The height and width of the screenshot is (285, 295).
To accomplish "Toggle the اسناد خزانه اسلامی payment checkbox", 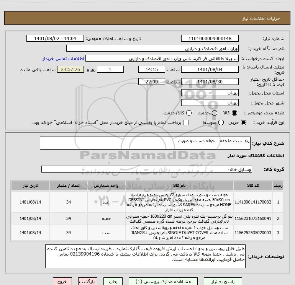I will click(186, 122).
